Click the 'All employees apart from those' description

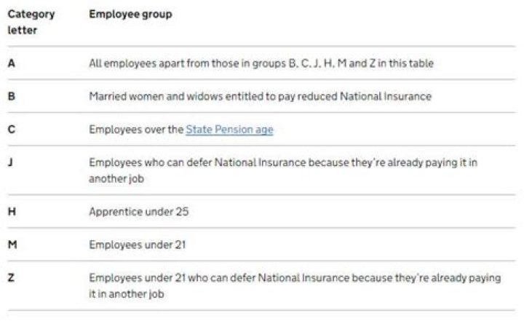[261, 63]
